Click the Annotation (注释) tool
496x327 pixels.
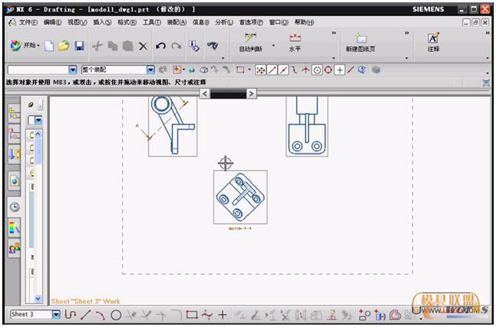point(433,41)
